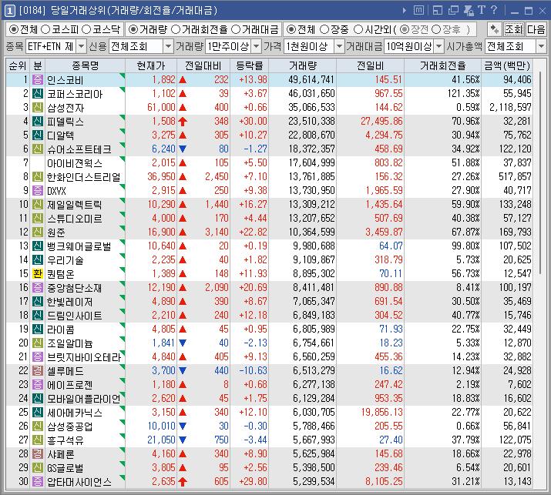
Task: Select the 전체 session radio next to 장중
Action: tap(291, 29)
